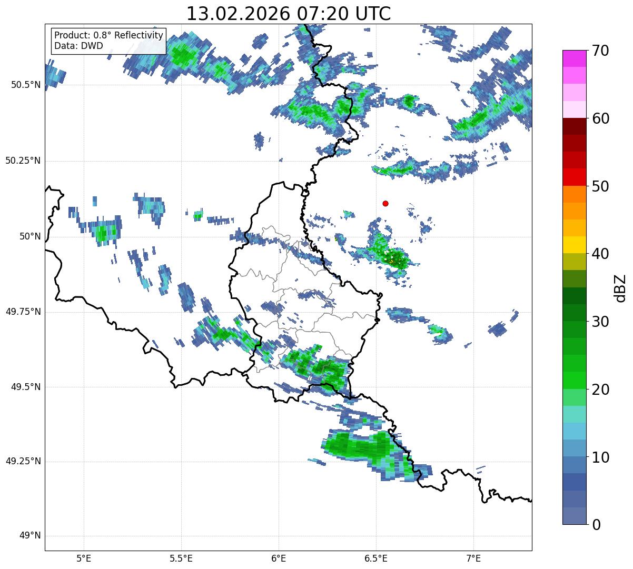
Task: Click the colorbar "dBZ" unit label
Action: coord(620,287)
